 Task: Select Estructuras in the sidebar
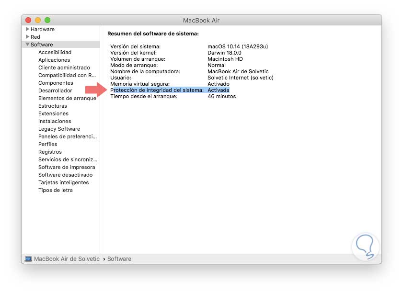52,106
